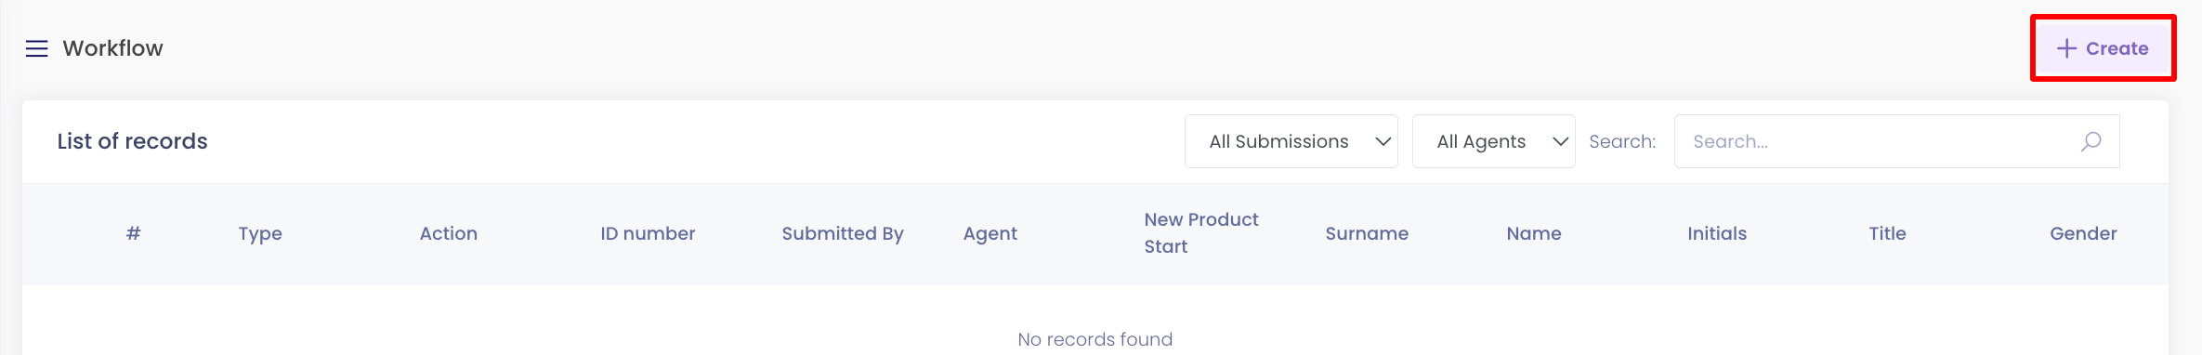Open the All Agents dropdown
The width and height of the screenshot is (2202, 355).
click(1493, 141)
